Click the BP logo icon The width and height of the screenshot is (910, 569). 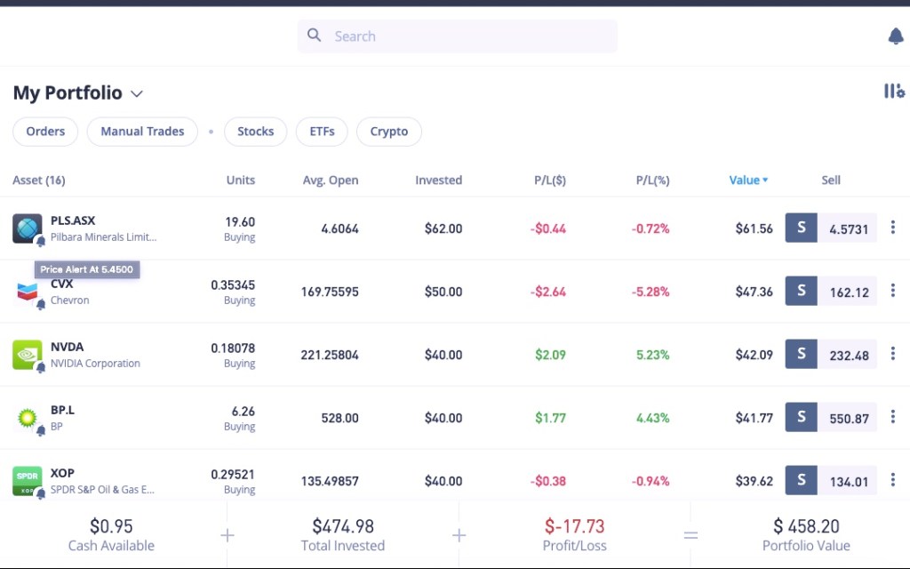27,417
